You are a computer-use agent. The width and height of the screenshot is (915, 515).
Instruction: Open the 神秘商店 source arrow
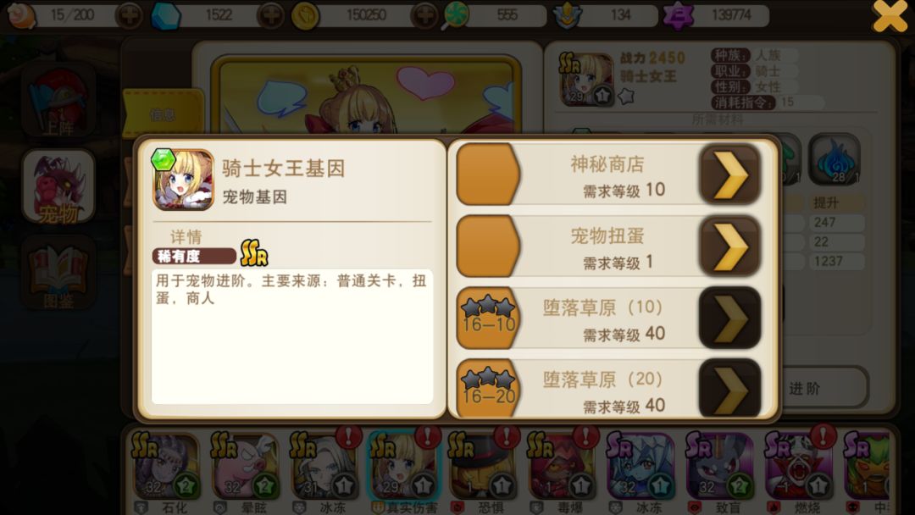click(729, 174)
